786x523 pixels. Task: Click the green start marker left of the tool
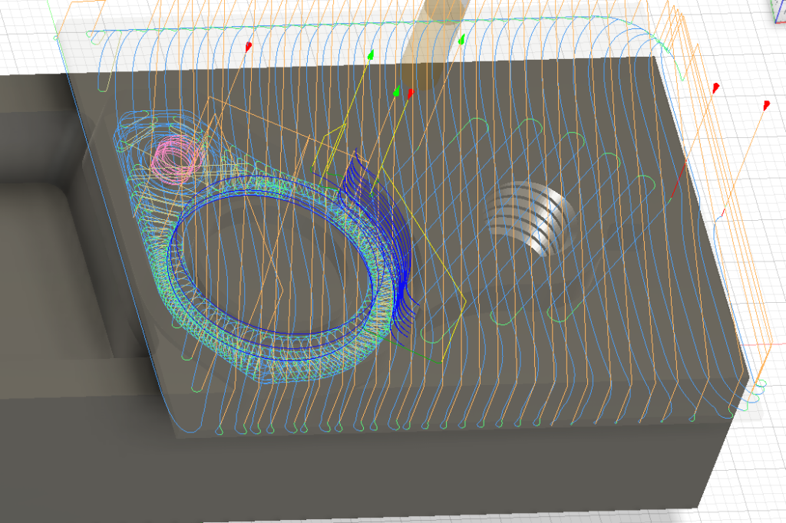[x=371, y=54]
